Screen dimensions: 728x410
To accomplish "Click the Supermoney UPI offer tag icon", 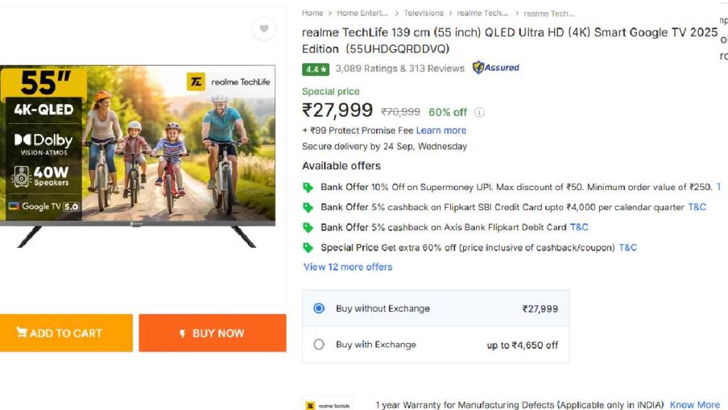I will tap(308, 187).
